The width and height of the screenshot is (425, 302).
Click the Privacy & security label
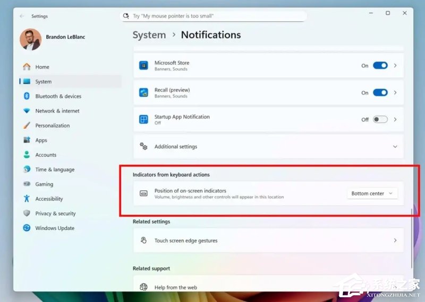[56, 214]
